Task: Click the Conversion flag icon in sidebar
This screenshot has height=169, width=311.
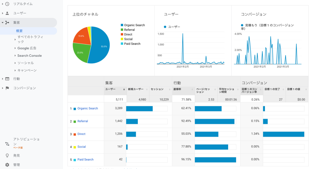Action: [x=7, y=88]
